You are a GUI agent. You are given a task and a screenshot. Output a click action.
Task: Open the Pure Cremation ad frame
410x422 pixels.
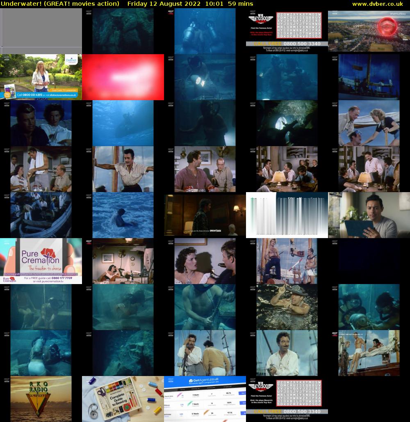41,261
